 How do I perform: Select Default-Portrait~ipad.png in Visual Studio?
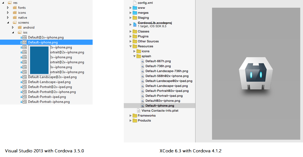tap(47, 97)
